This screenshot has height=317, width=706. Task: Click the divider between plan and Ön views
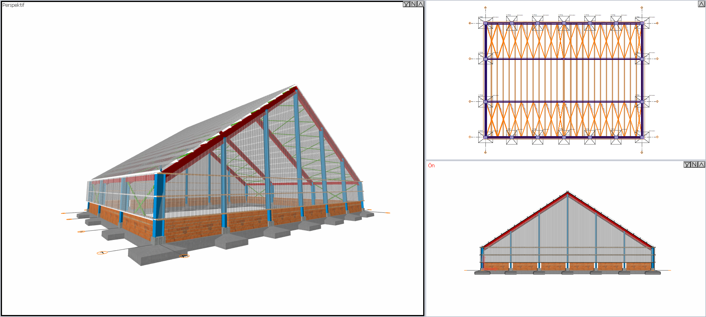coord(566,160)
